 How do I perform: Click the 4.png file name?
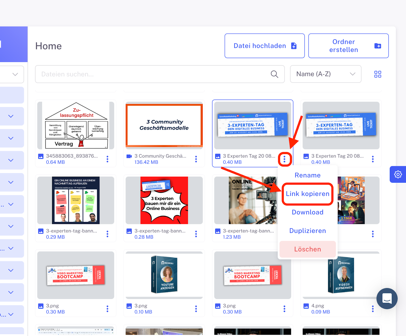coord(318,306)
